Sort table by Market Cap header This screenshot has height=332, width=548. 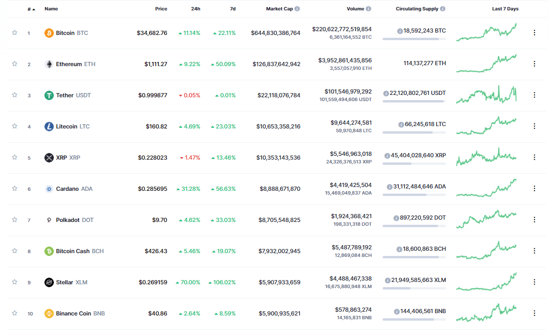click(x=279, y=9)
